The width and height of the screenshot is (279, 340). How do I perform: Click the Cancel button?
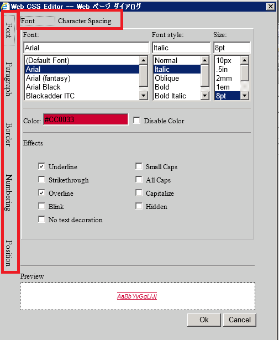(240, 320)
